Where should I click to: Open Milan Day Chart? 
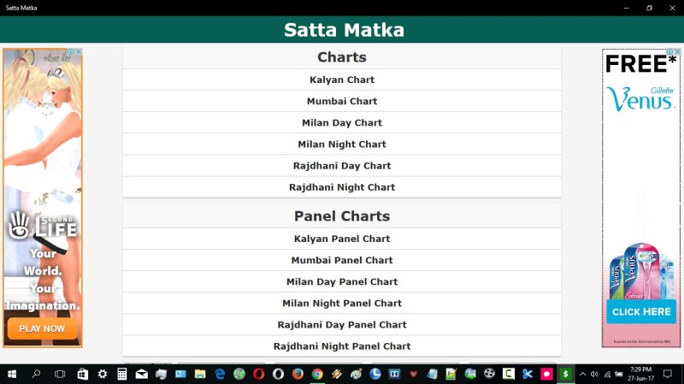pos(342,122)
